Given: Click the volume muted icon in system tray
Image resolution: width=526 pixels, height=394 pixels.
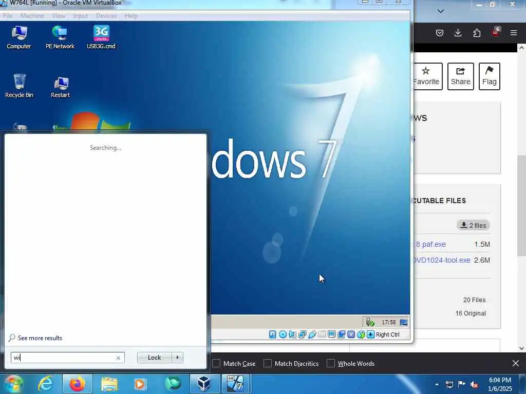Looking at the screenshot, I should click(474, 384).
